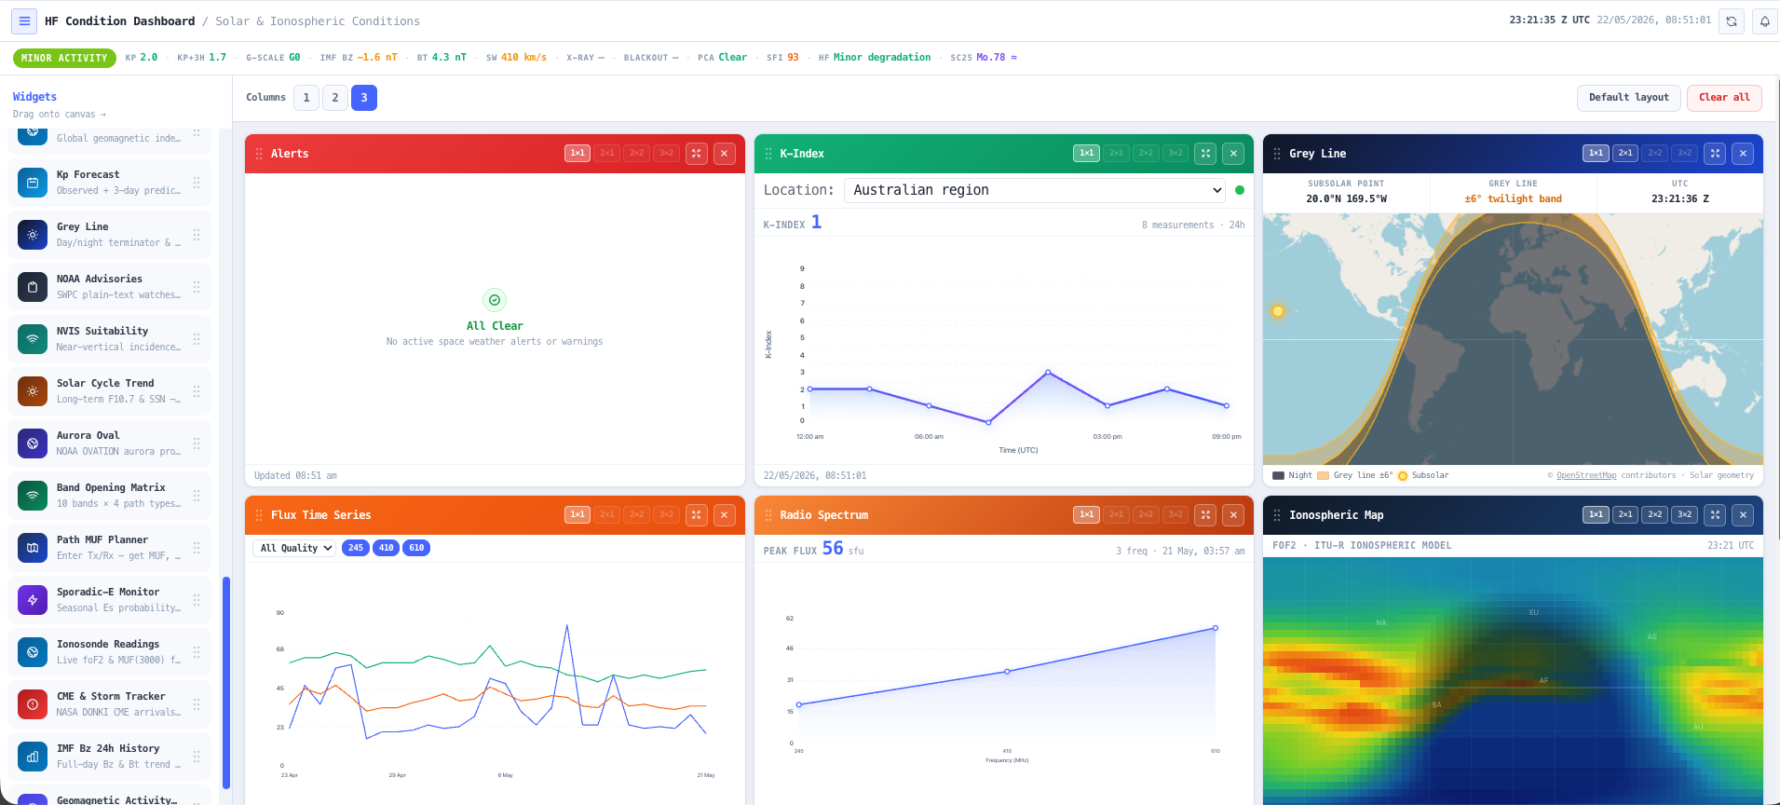Open notifications with the bell icon

(x=1764, y=20)
